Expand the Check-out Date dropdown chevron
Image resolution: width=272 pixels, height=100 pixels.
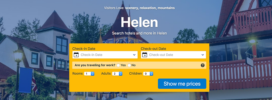point(203,55)
